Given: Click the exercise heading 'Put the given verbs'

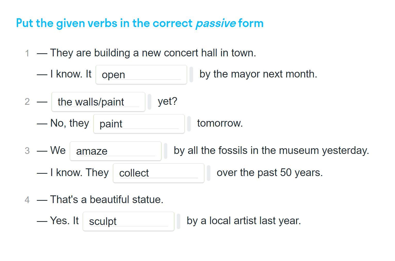Looking at the screenshot, I should (x=140, y=23).
